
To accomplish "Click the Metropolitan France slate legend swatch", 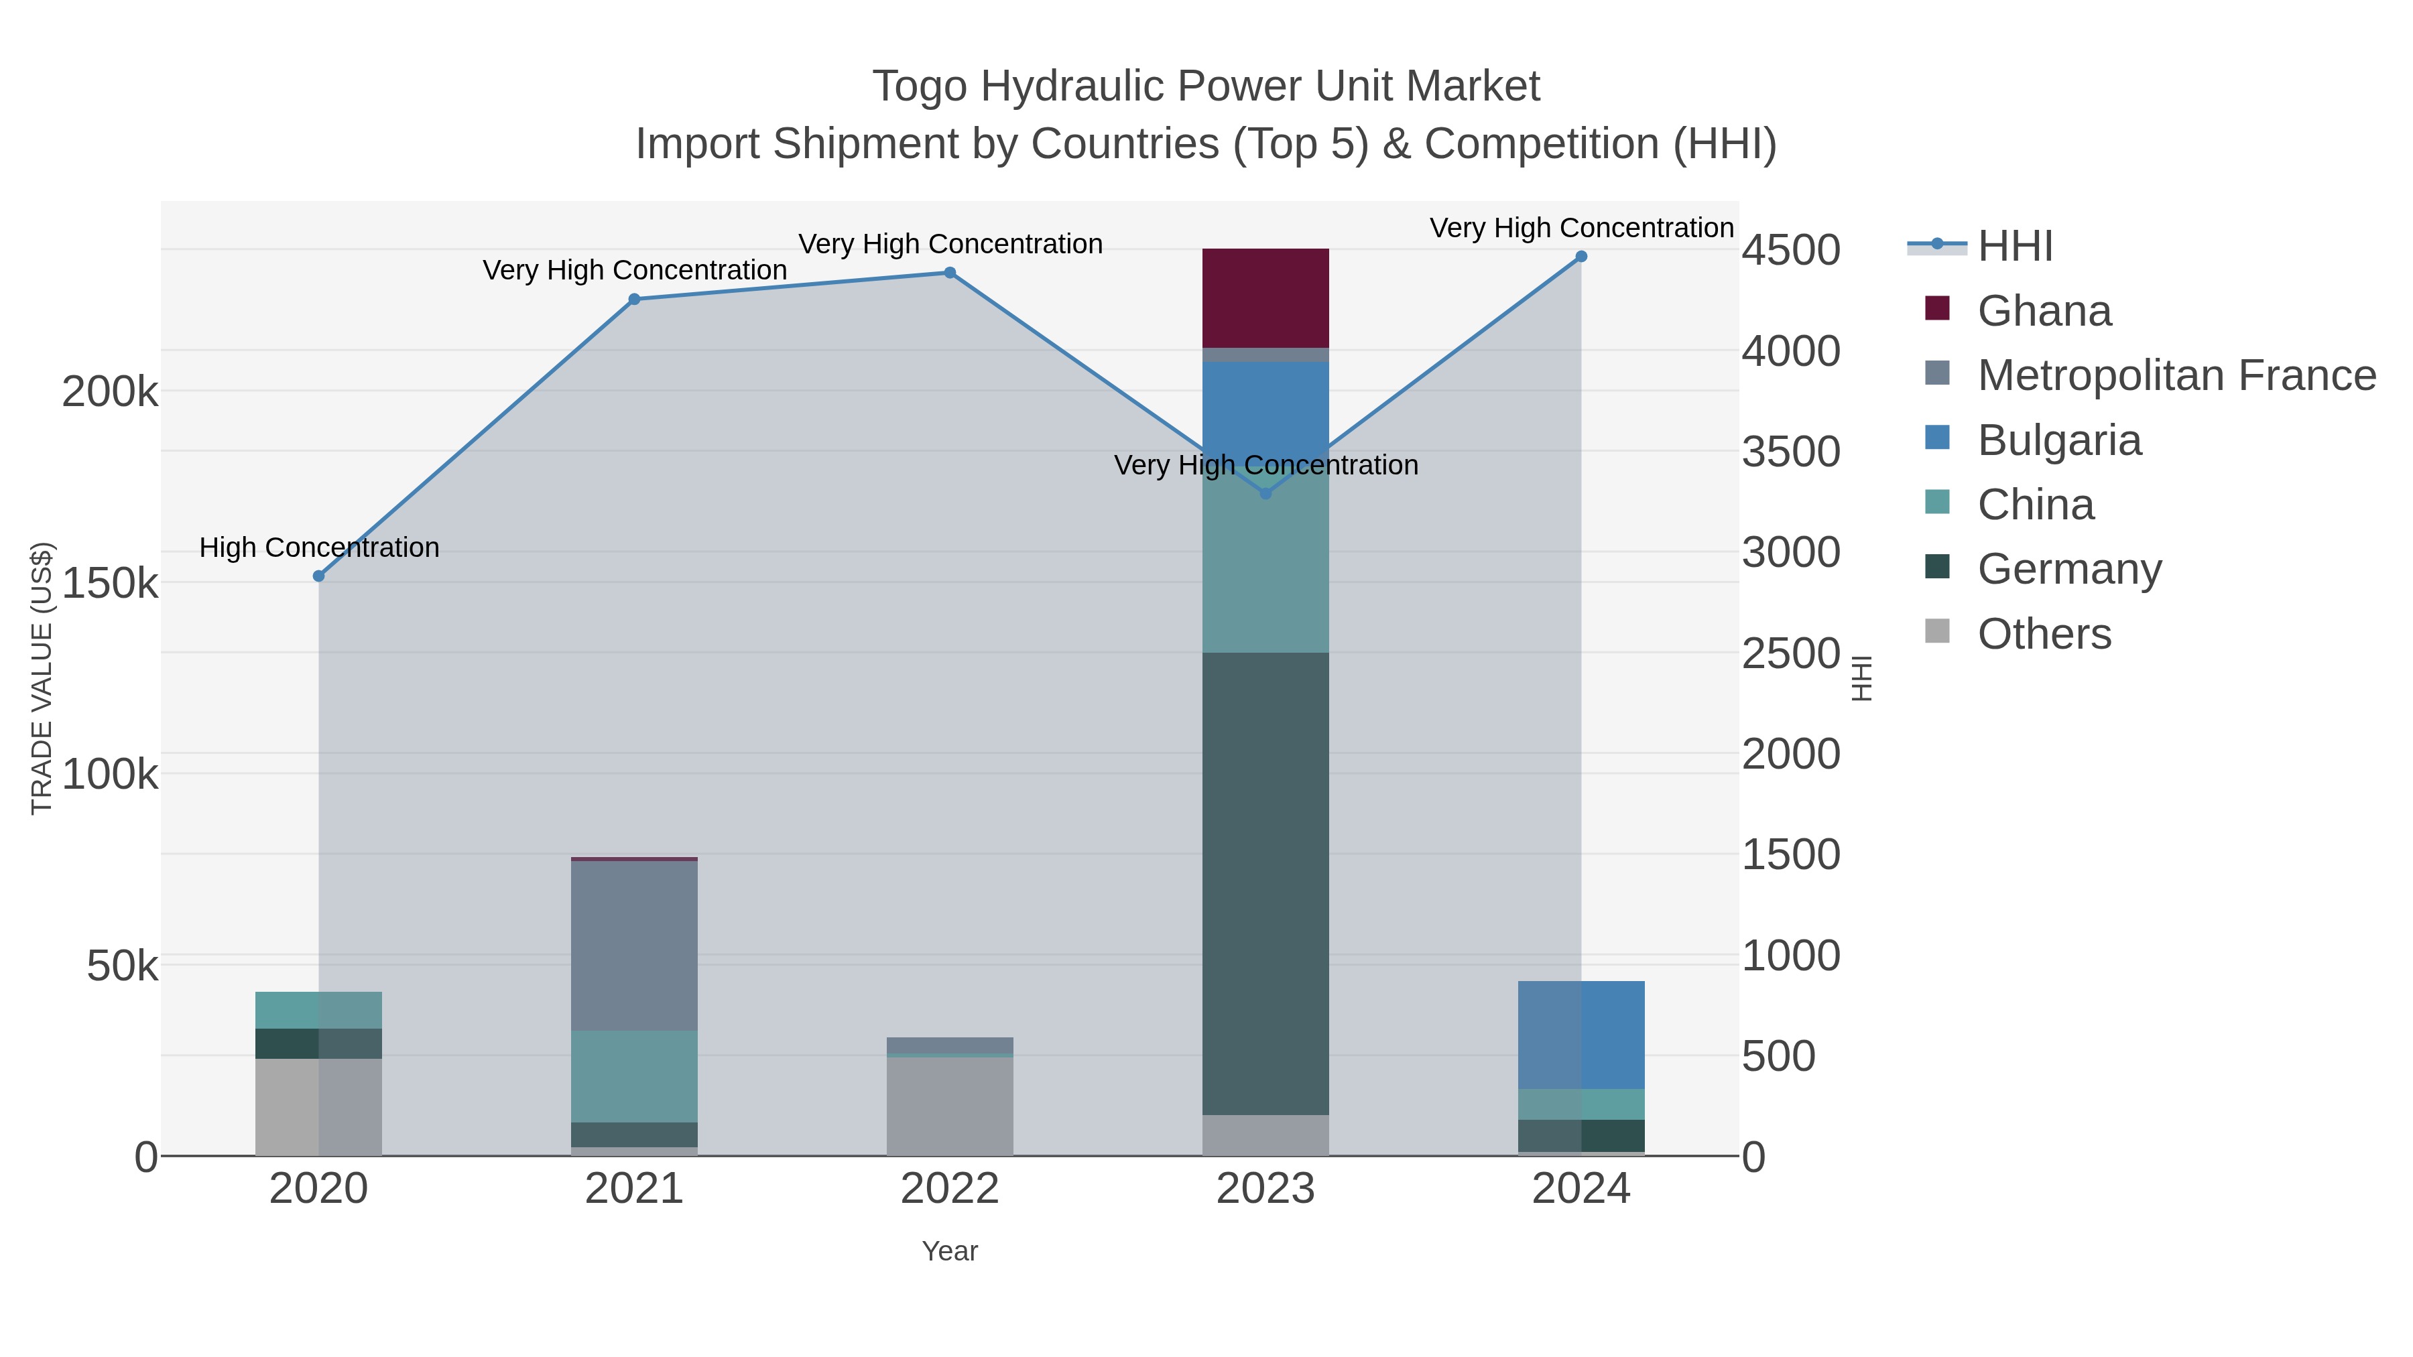I will pos(1937,373).
